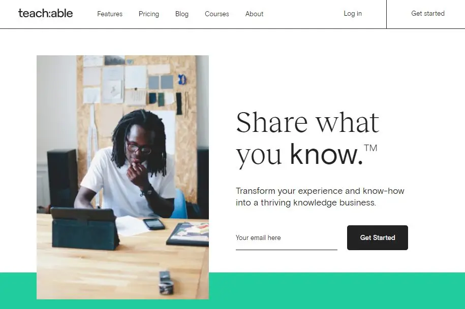Select About in the navigation bar
This screenshot has width=465, height=309.
(254, 14)
